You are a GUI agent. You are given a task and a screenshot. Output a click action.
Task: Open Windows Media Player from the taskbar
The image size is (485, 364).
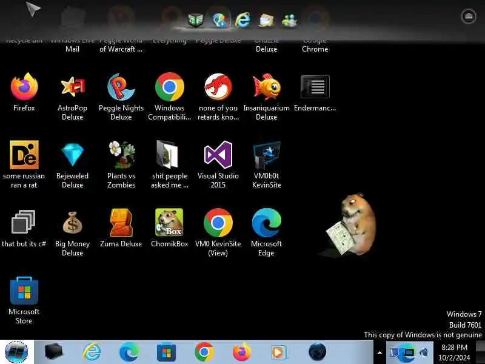[279, 352]
